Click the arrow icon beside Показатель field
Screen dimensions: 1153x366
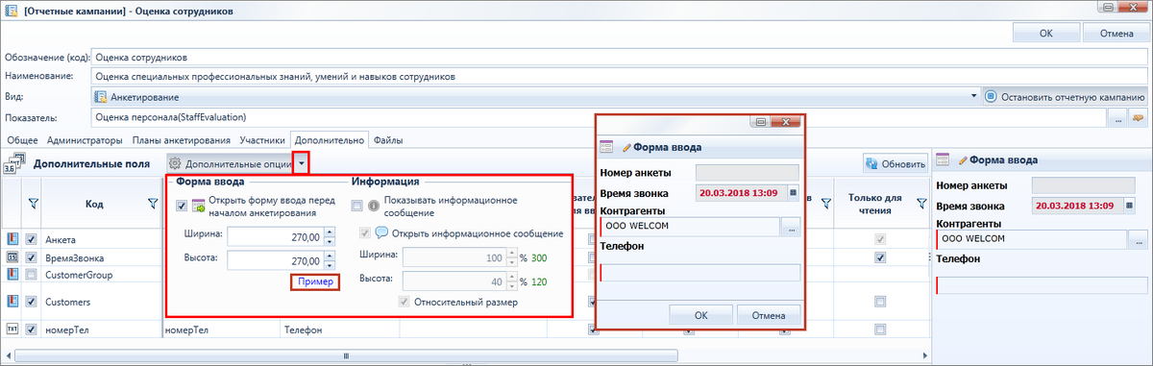pos(1140,118)
